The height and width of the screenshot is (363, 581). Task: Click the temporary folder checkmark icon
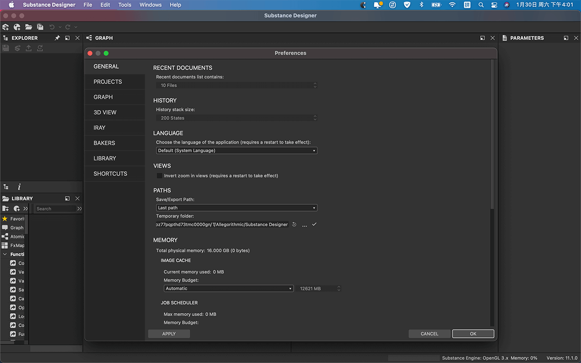[314, 225]
